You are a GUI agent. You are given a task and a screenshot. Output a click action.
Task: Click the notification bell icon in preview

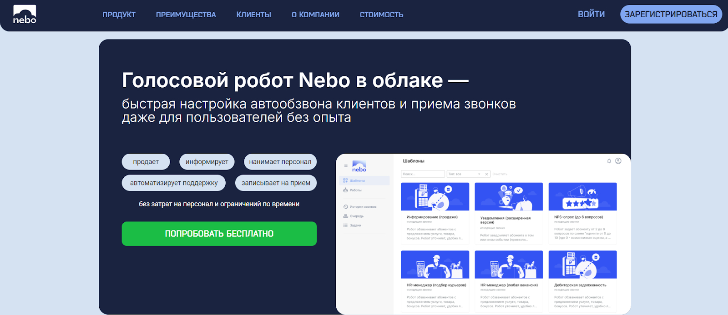(609, 161)
